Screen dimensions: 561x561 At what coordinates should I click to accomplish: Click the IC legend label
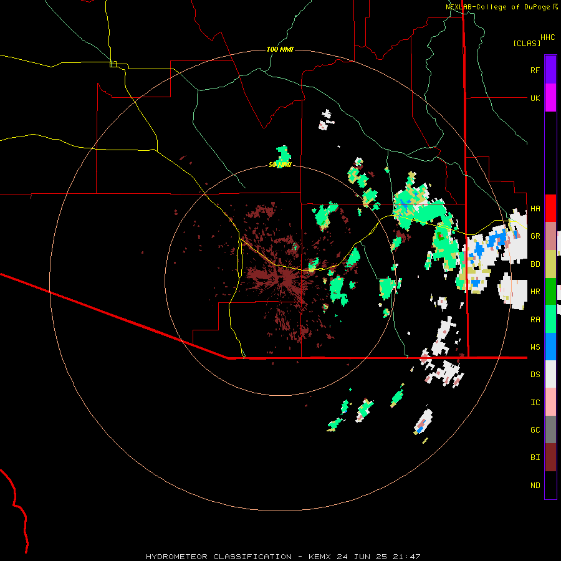coord(535,402)
